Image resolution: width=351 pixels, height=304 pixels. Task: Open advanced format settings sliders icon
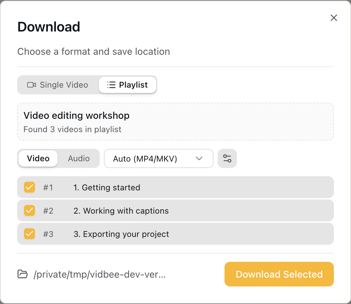point(227,159)
